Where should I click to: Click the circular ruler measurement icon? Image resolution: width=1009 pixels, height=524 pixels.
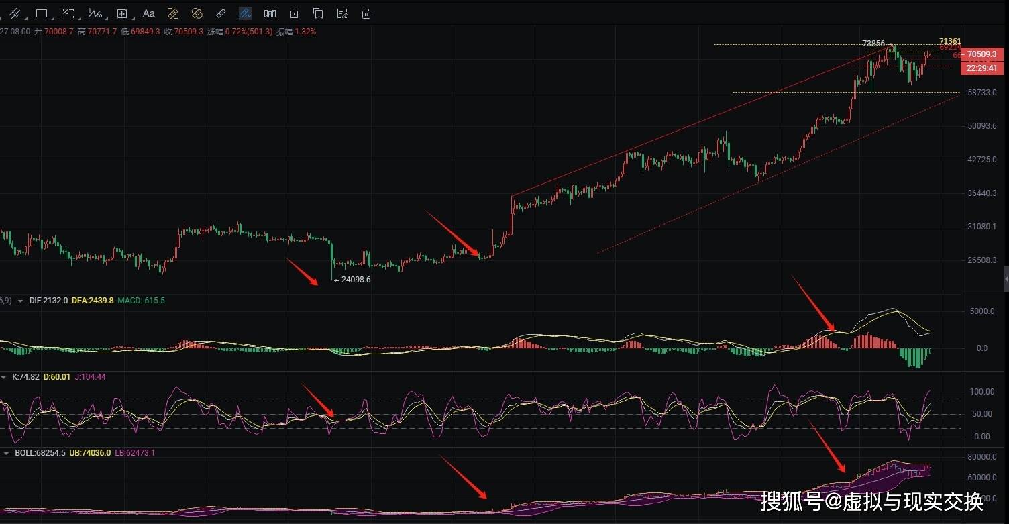click(197, 13)
